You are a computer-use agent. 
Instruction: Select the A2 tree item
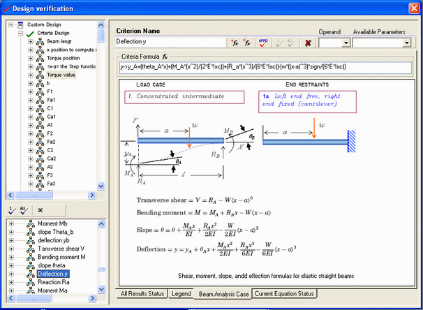click(50, 167)
